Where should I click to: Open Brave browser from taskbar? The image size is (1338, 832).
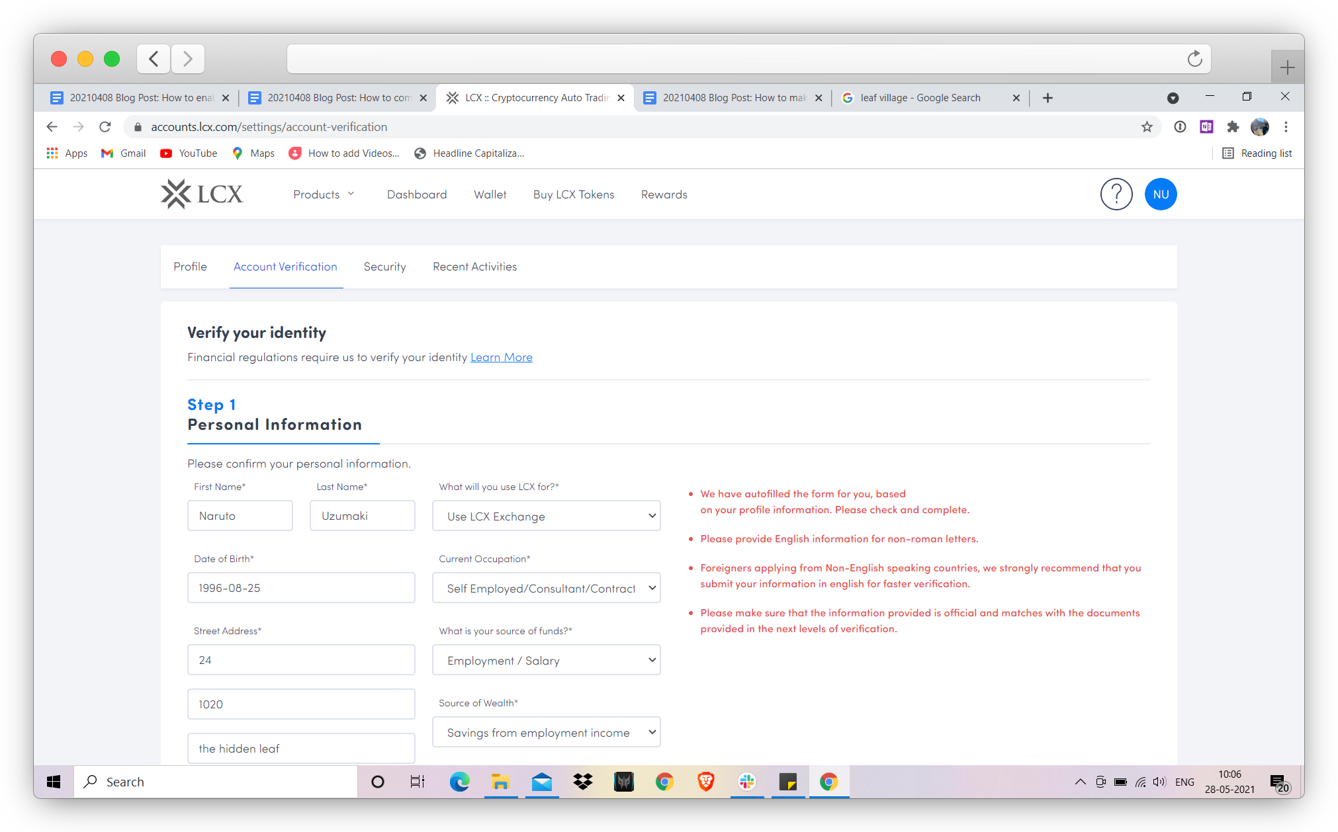click(x=705, y=782)
